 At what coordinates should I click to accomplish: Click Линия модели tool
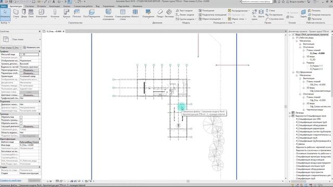185,15
